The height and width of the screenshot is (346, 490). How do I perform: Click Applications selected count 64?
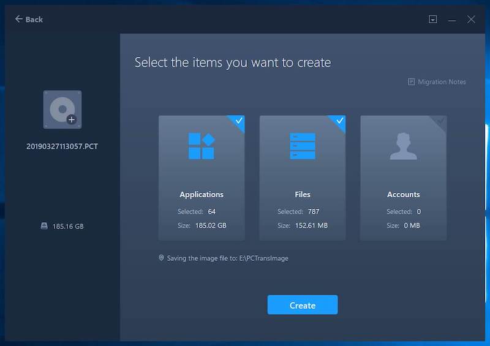click(x=211, y=212)
